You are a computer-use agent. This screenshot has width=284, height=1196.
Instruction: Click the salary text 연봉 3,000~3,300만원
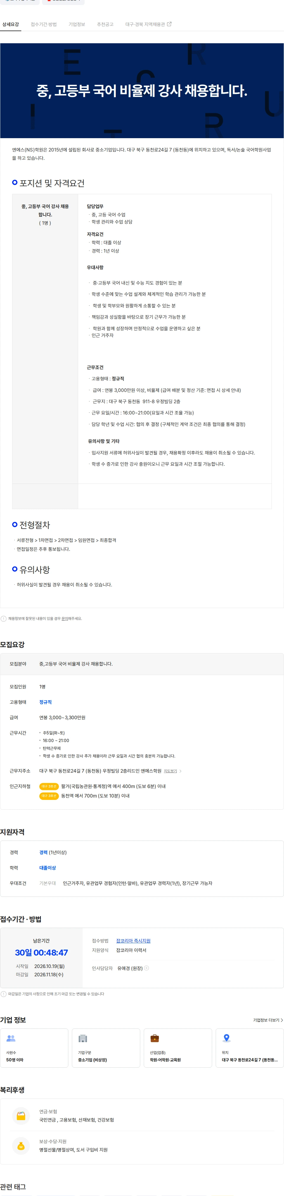coord(62,717)
